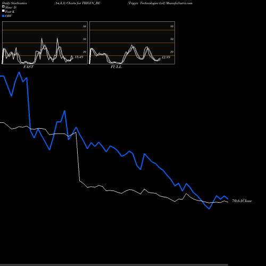Click the Fast K legend swatch
266x266 pixels.
(x=3, y=11)
